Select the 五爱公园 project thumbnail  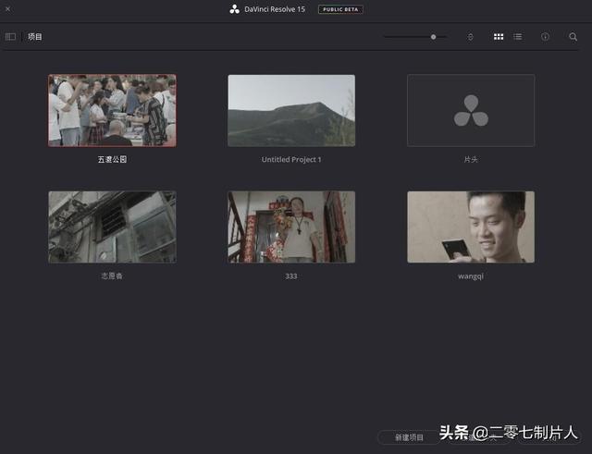(112, 110)
